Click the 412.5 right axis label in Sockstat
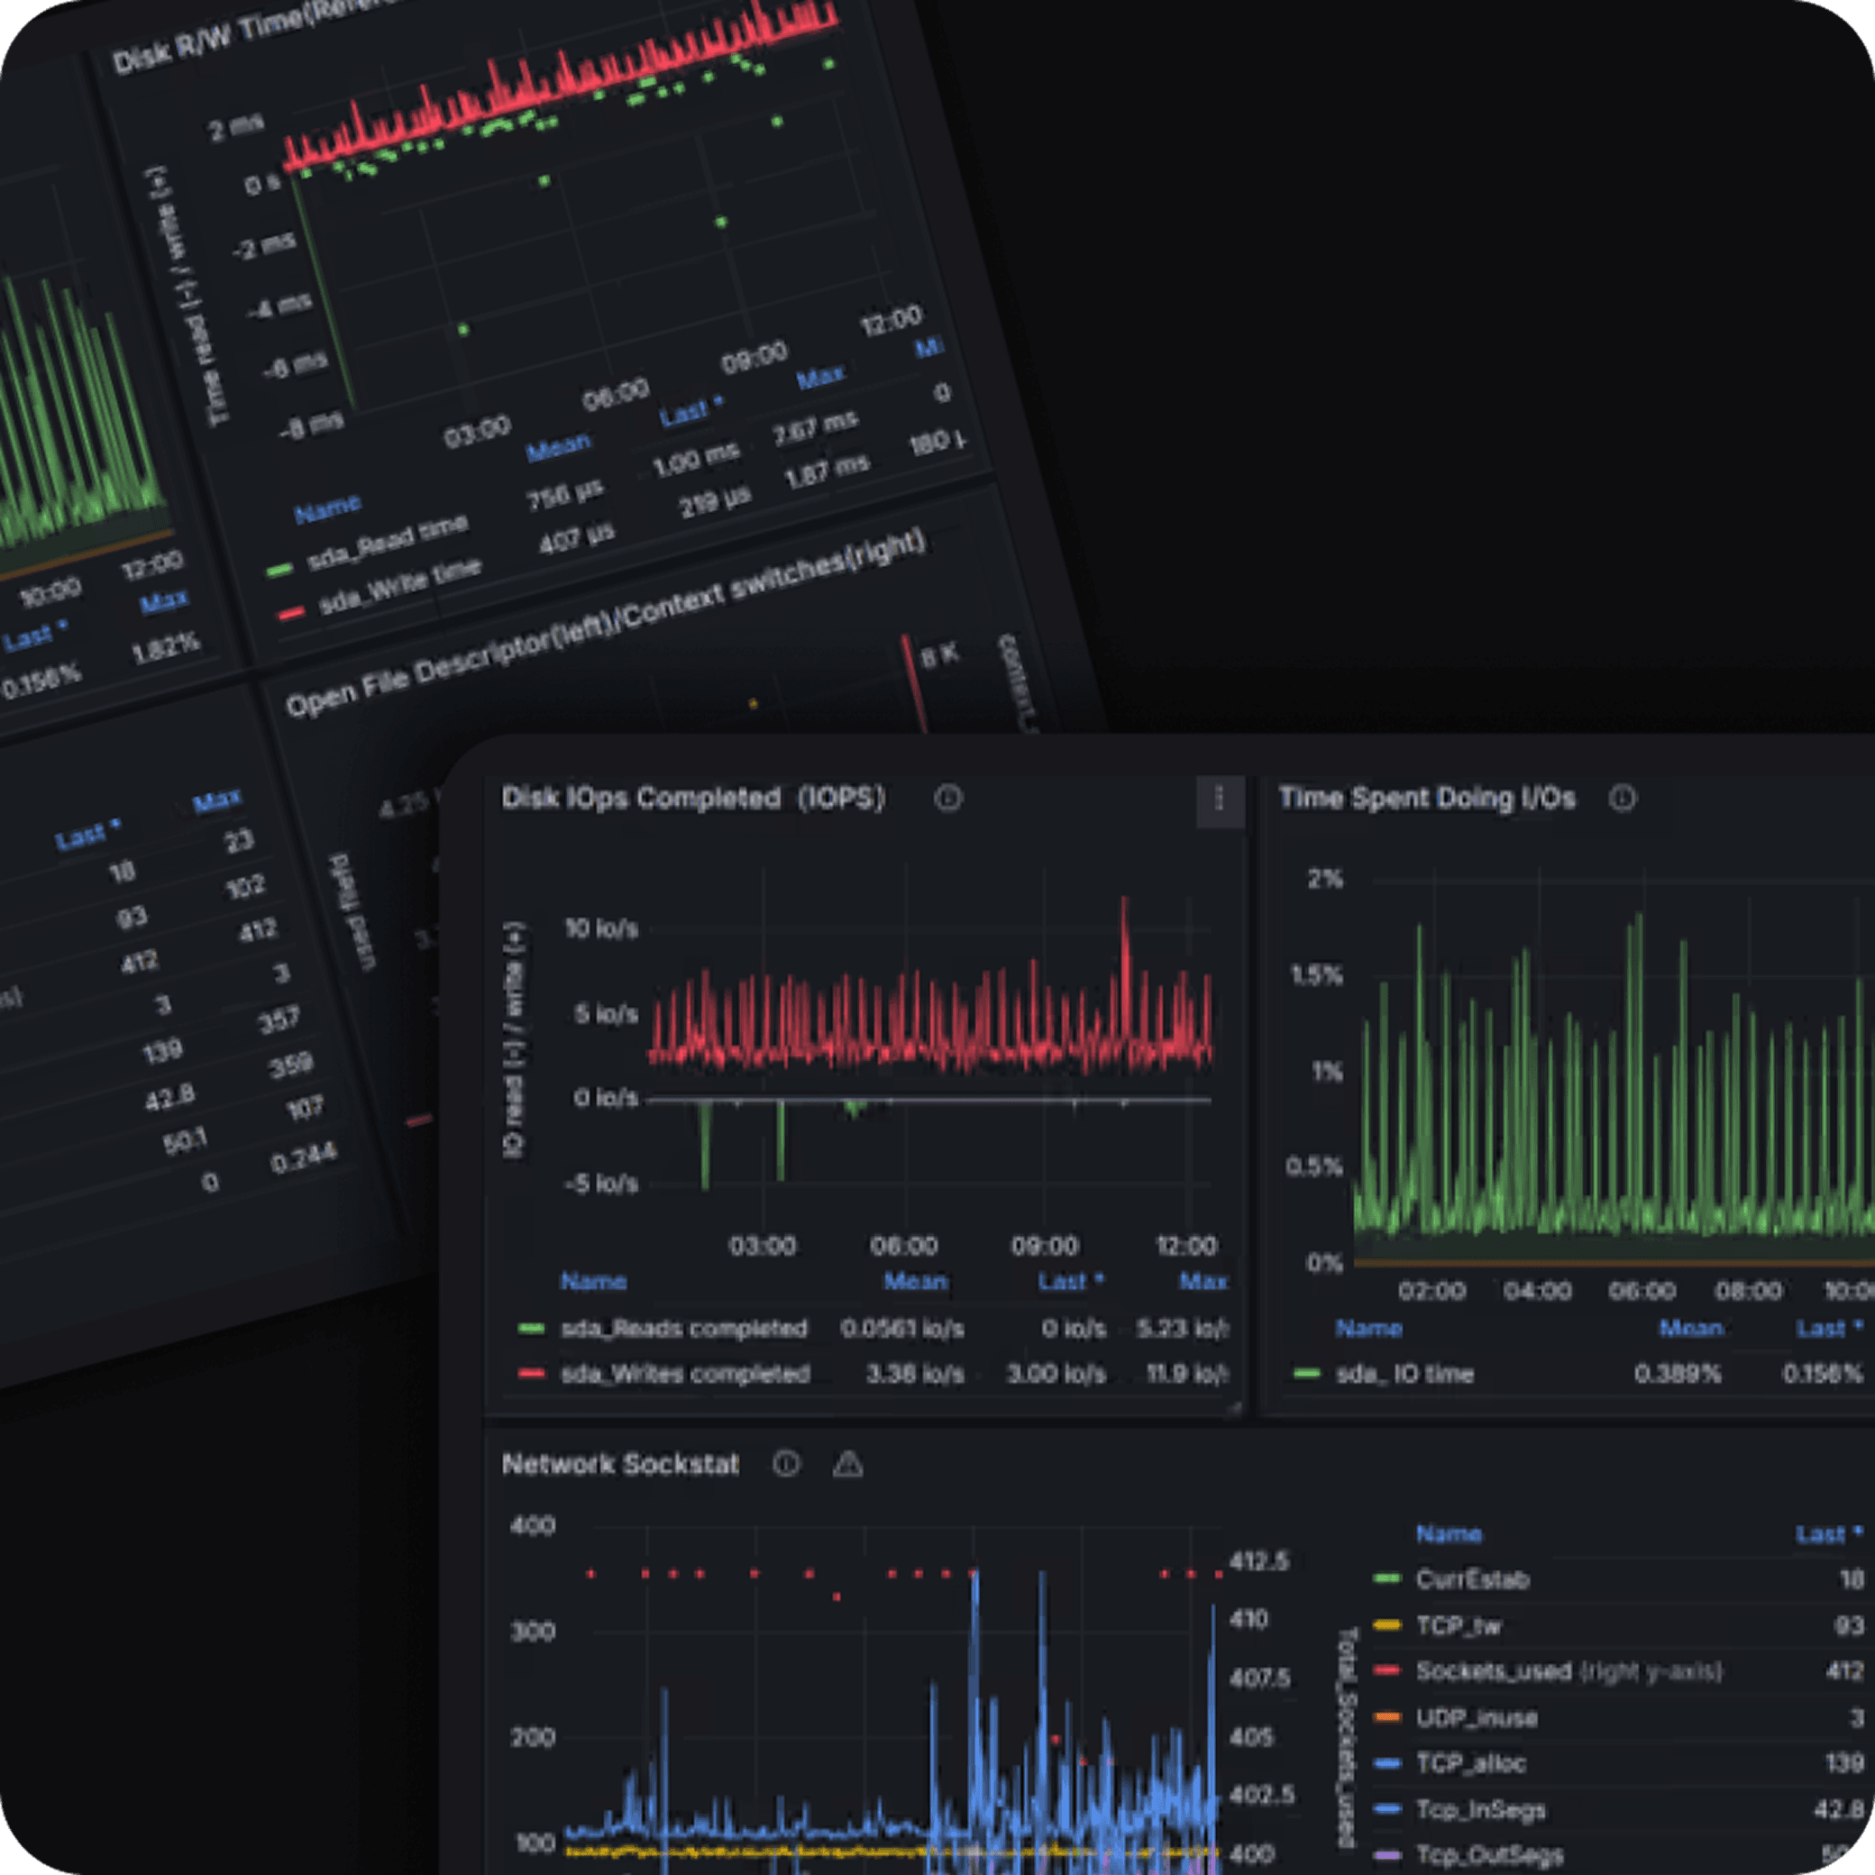 1259,1561
